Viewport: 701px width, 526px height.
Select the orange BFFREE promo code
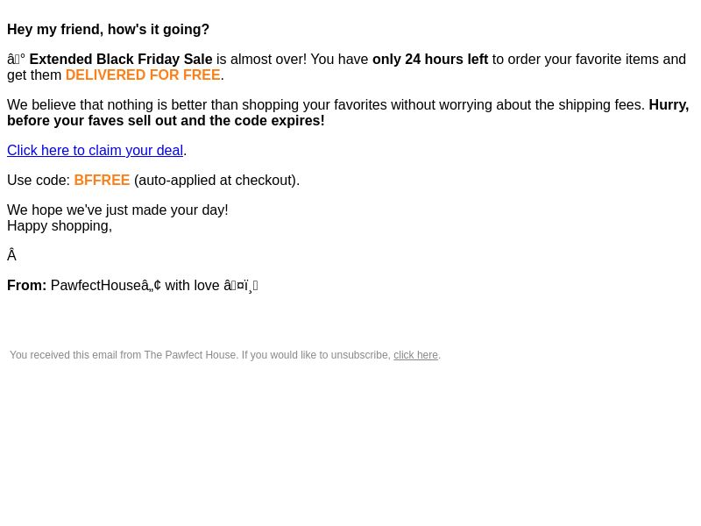pyautogui.click(x=102, y=181)
